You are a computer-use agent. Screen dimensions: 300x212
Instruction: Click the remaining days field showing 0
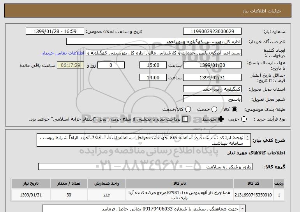pyautogui.click(x=111, y=65)
